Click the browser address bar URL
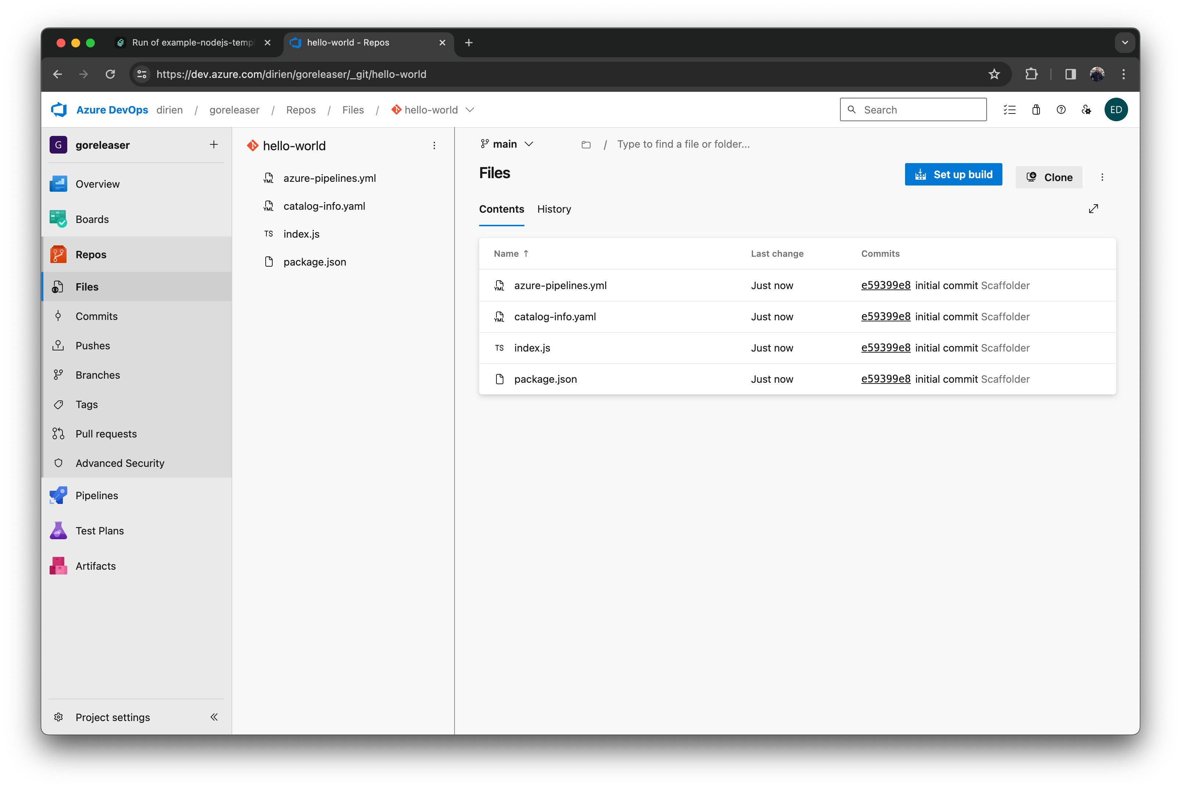The height and width of the screenshot is (789, 1181). (x=291, y=75)
